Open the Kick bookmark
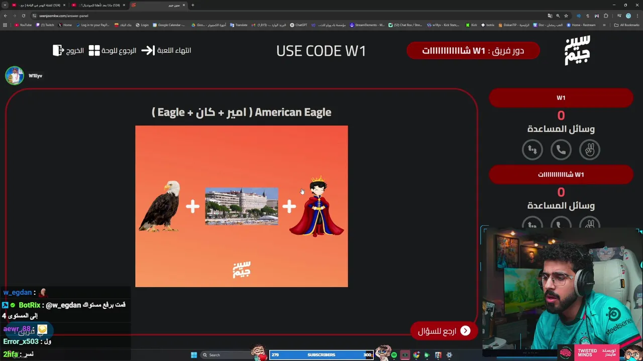Screen dimensions: 643x361 tap(471, 25)
